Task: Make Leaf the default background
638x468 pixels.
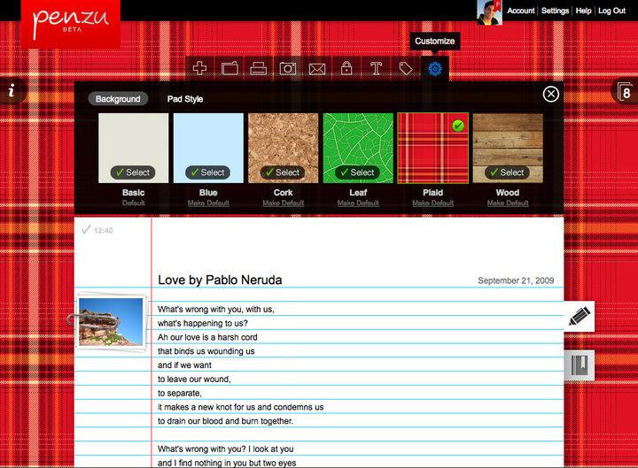Action: coord(358,203)
